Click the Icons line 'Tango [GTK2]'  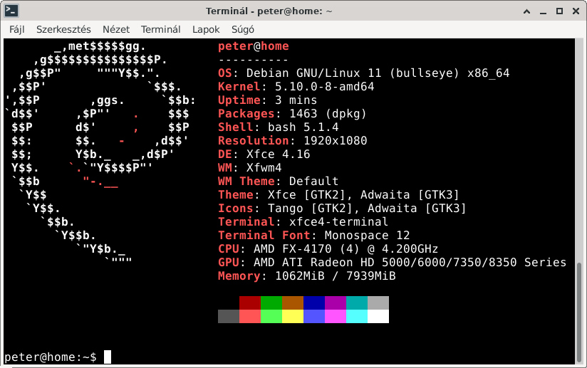pos(310,208)
